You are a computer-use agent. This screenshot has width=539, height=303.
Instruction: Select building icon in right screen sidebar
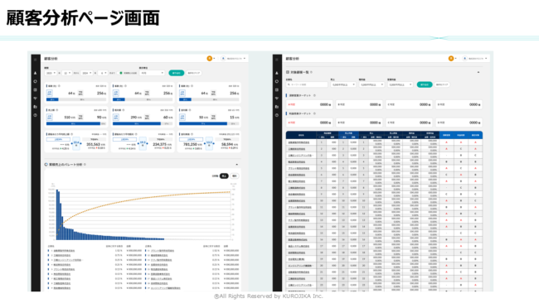277,107
